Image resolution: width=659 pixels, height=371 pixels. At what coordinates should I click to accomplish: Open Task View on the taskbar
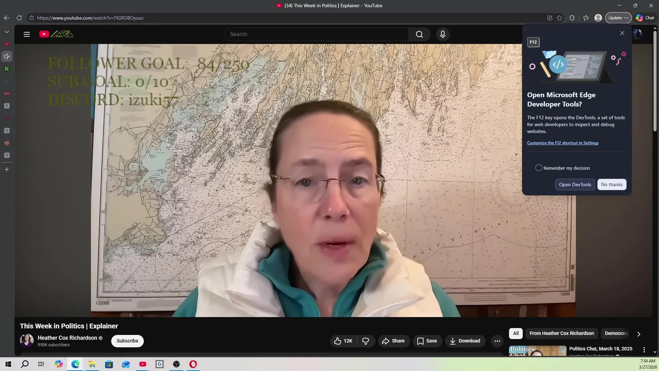pyautogui.click(x=41, y=364)
